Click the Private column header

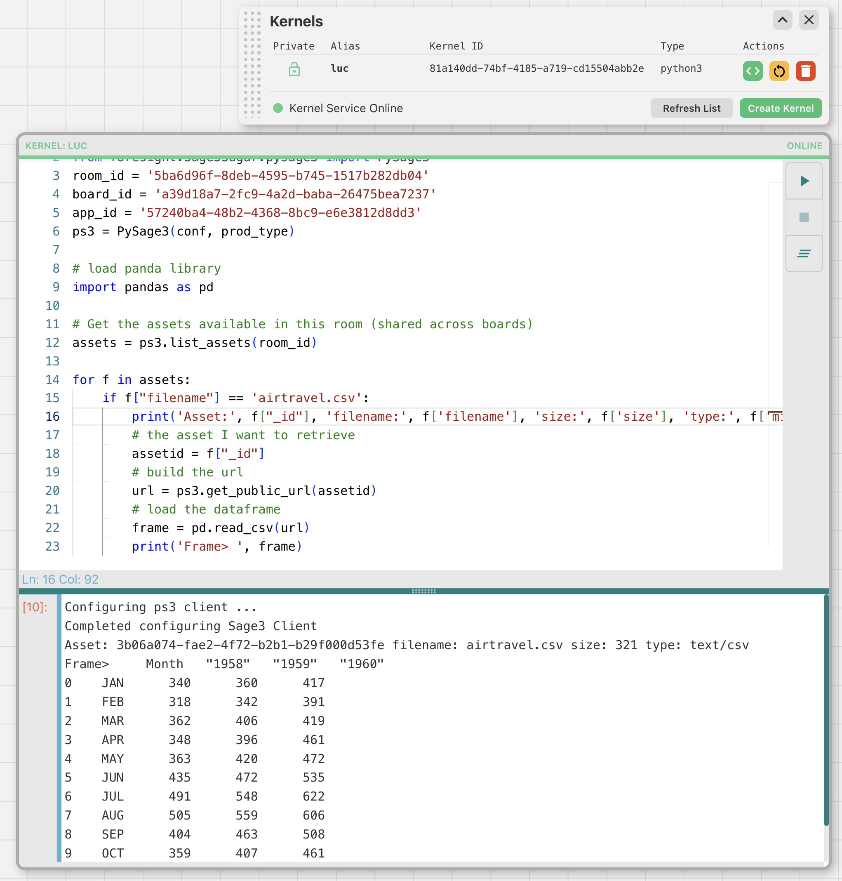click(x=294, y=46)
